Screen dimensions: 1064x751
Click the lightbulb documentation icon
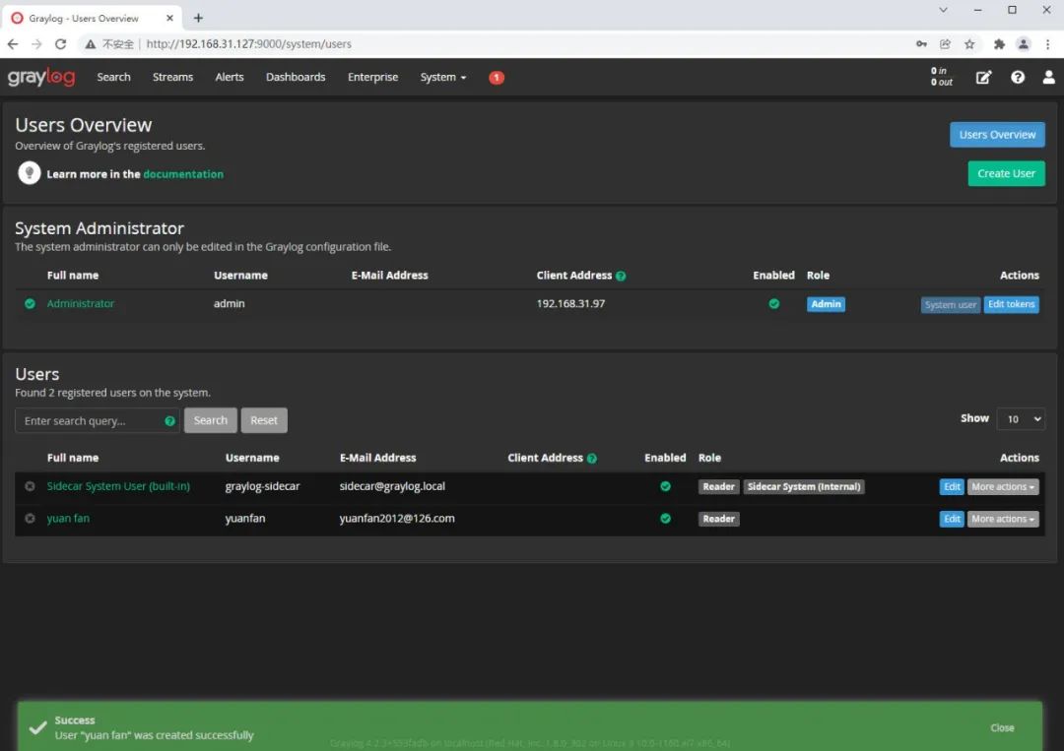point(30,173)
